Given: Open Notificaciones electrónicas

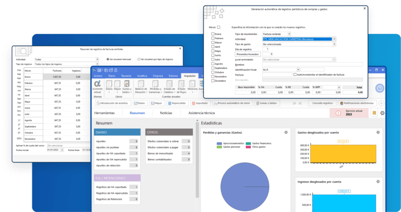Looking at the screenshot, I should [x=358, y=103].
